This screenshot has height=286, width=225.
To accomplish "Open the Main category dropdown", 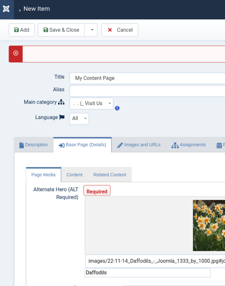I will pos(92,104).
